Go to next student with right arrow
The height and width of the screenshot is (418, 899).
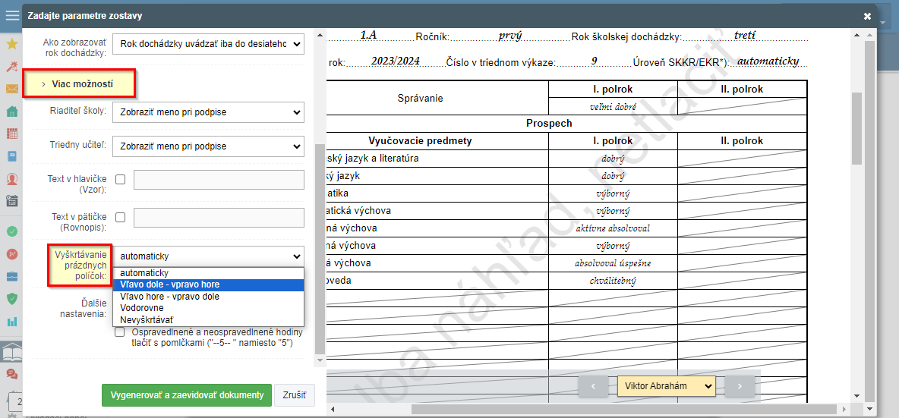click(740, 386)
